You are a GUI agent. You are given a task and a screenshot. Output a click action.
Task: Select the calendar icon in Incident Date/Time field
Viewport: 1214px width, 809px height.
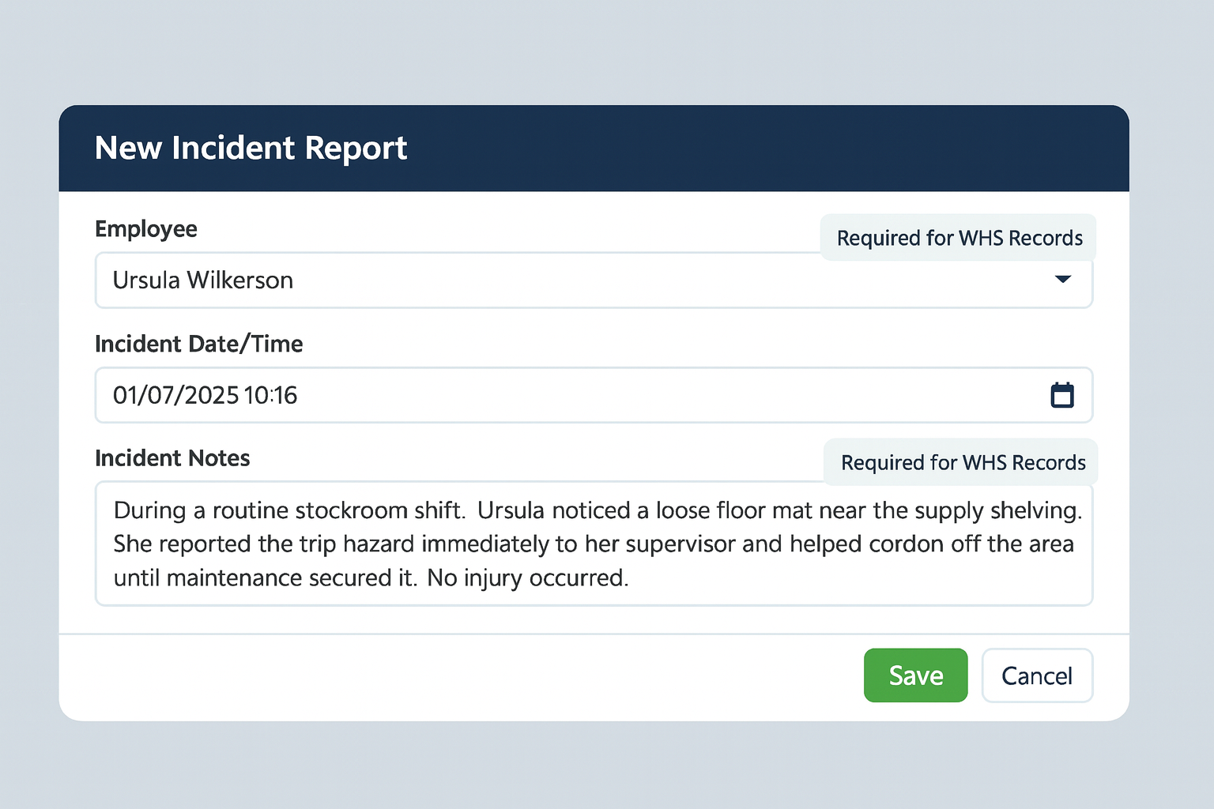pyautogui.click(x=1062, y=395)
